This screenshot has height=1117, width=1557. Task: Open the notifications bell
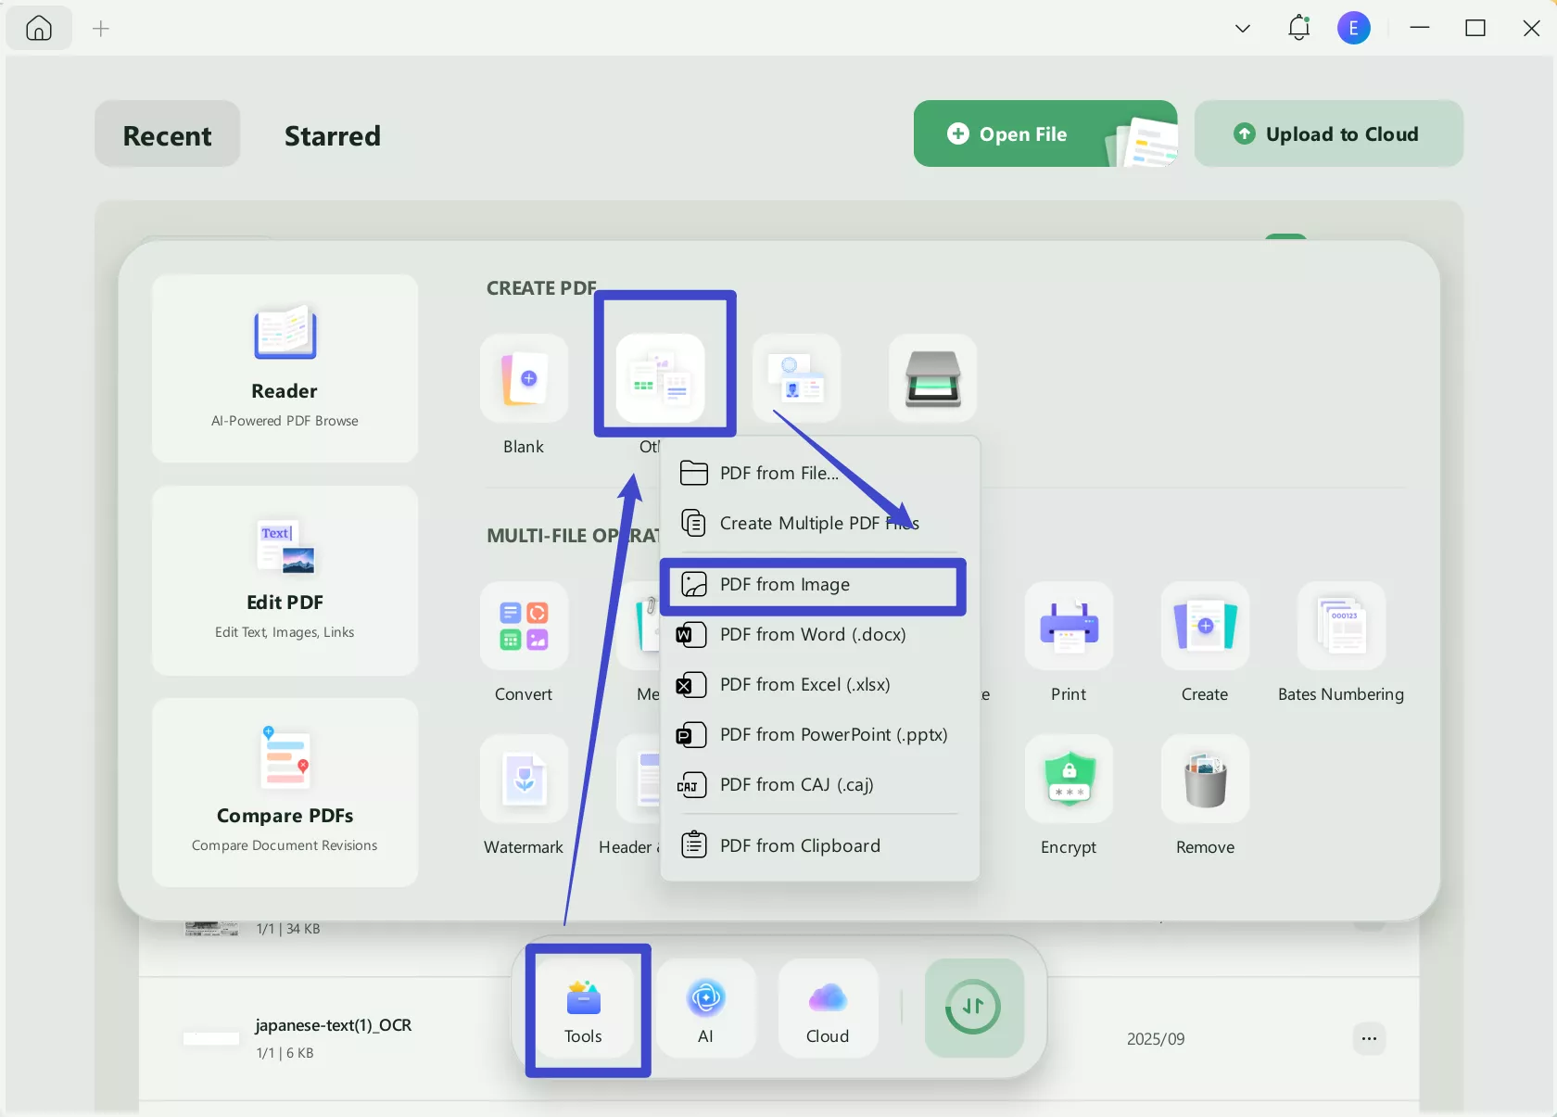point(1298,28)
